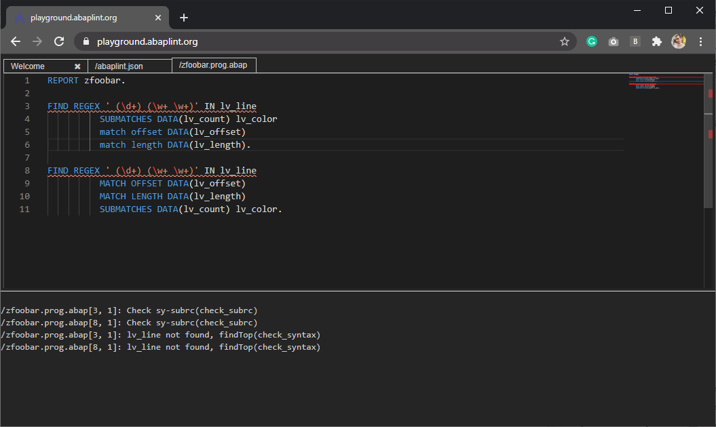Viewport: 716px width, 427px height.
Task: Click line number 8 in the gutter
Action: pyautogui.click(x=27, y=171)
